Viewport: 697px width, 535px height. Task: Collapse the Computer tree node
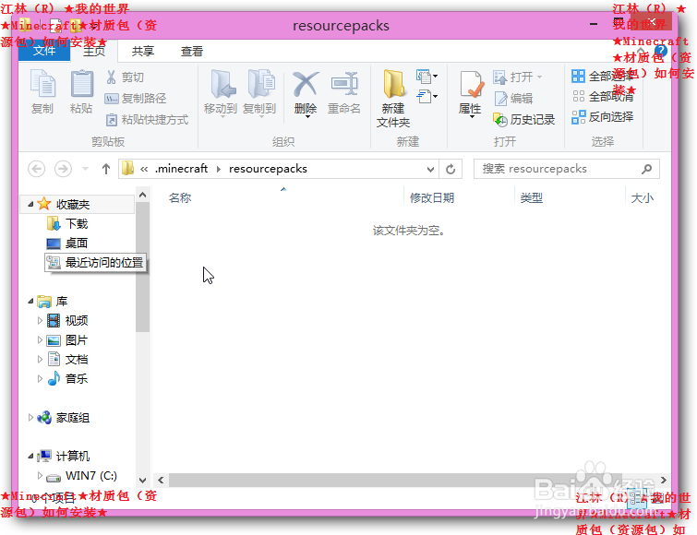coord(30,456)
